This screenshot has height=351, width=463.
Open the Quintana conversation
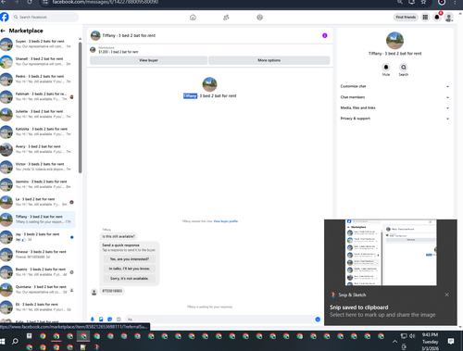[x=38, y=290]
